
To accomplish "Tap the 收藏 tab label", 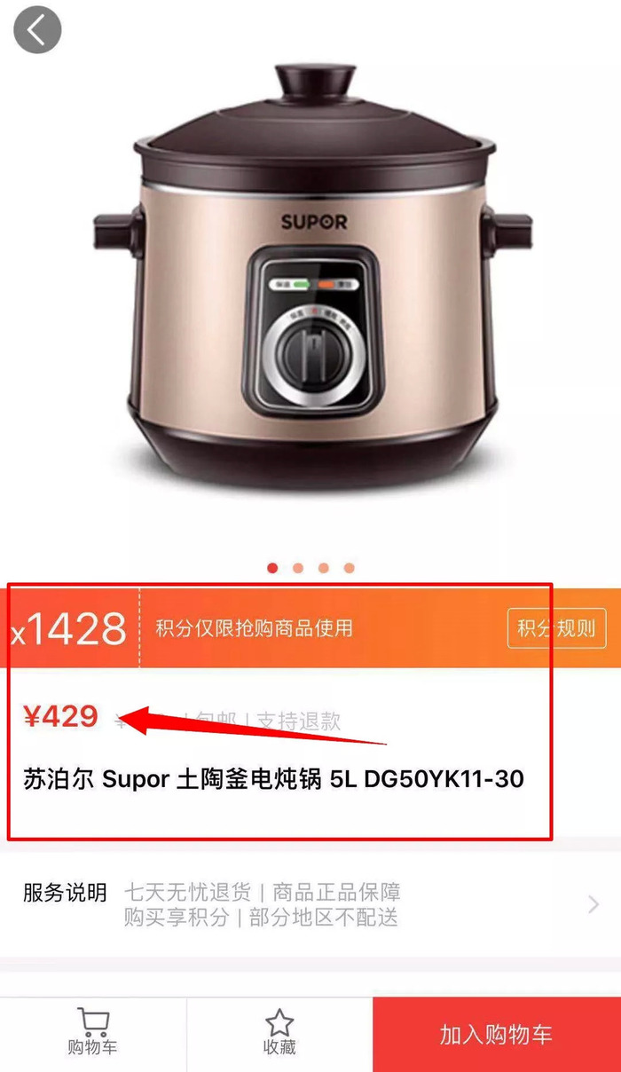I will pyautogui.click(x=279, y=1048).
